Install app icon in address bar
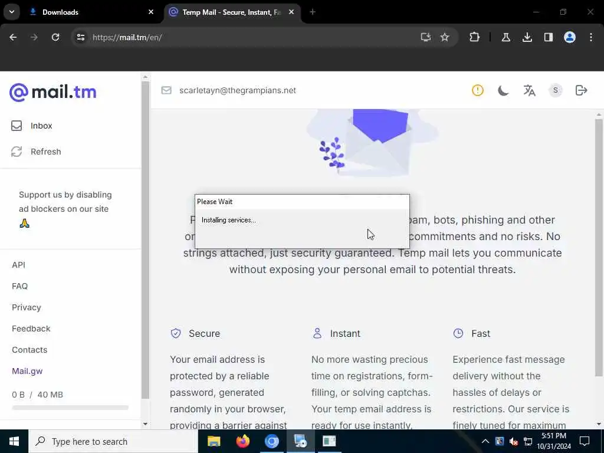This screenshot has width=604, height=453. click(426, 37)
